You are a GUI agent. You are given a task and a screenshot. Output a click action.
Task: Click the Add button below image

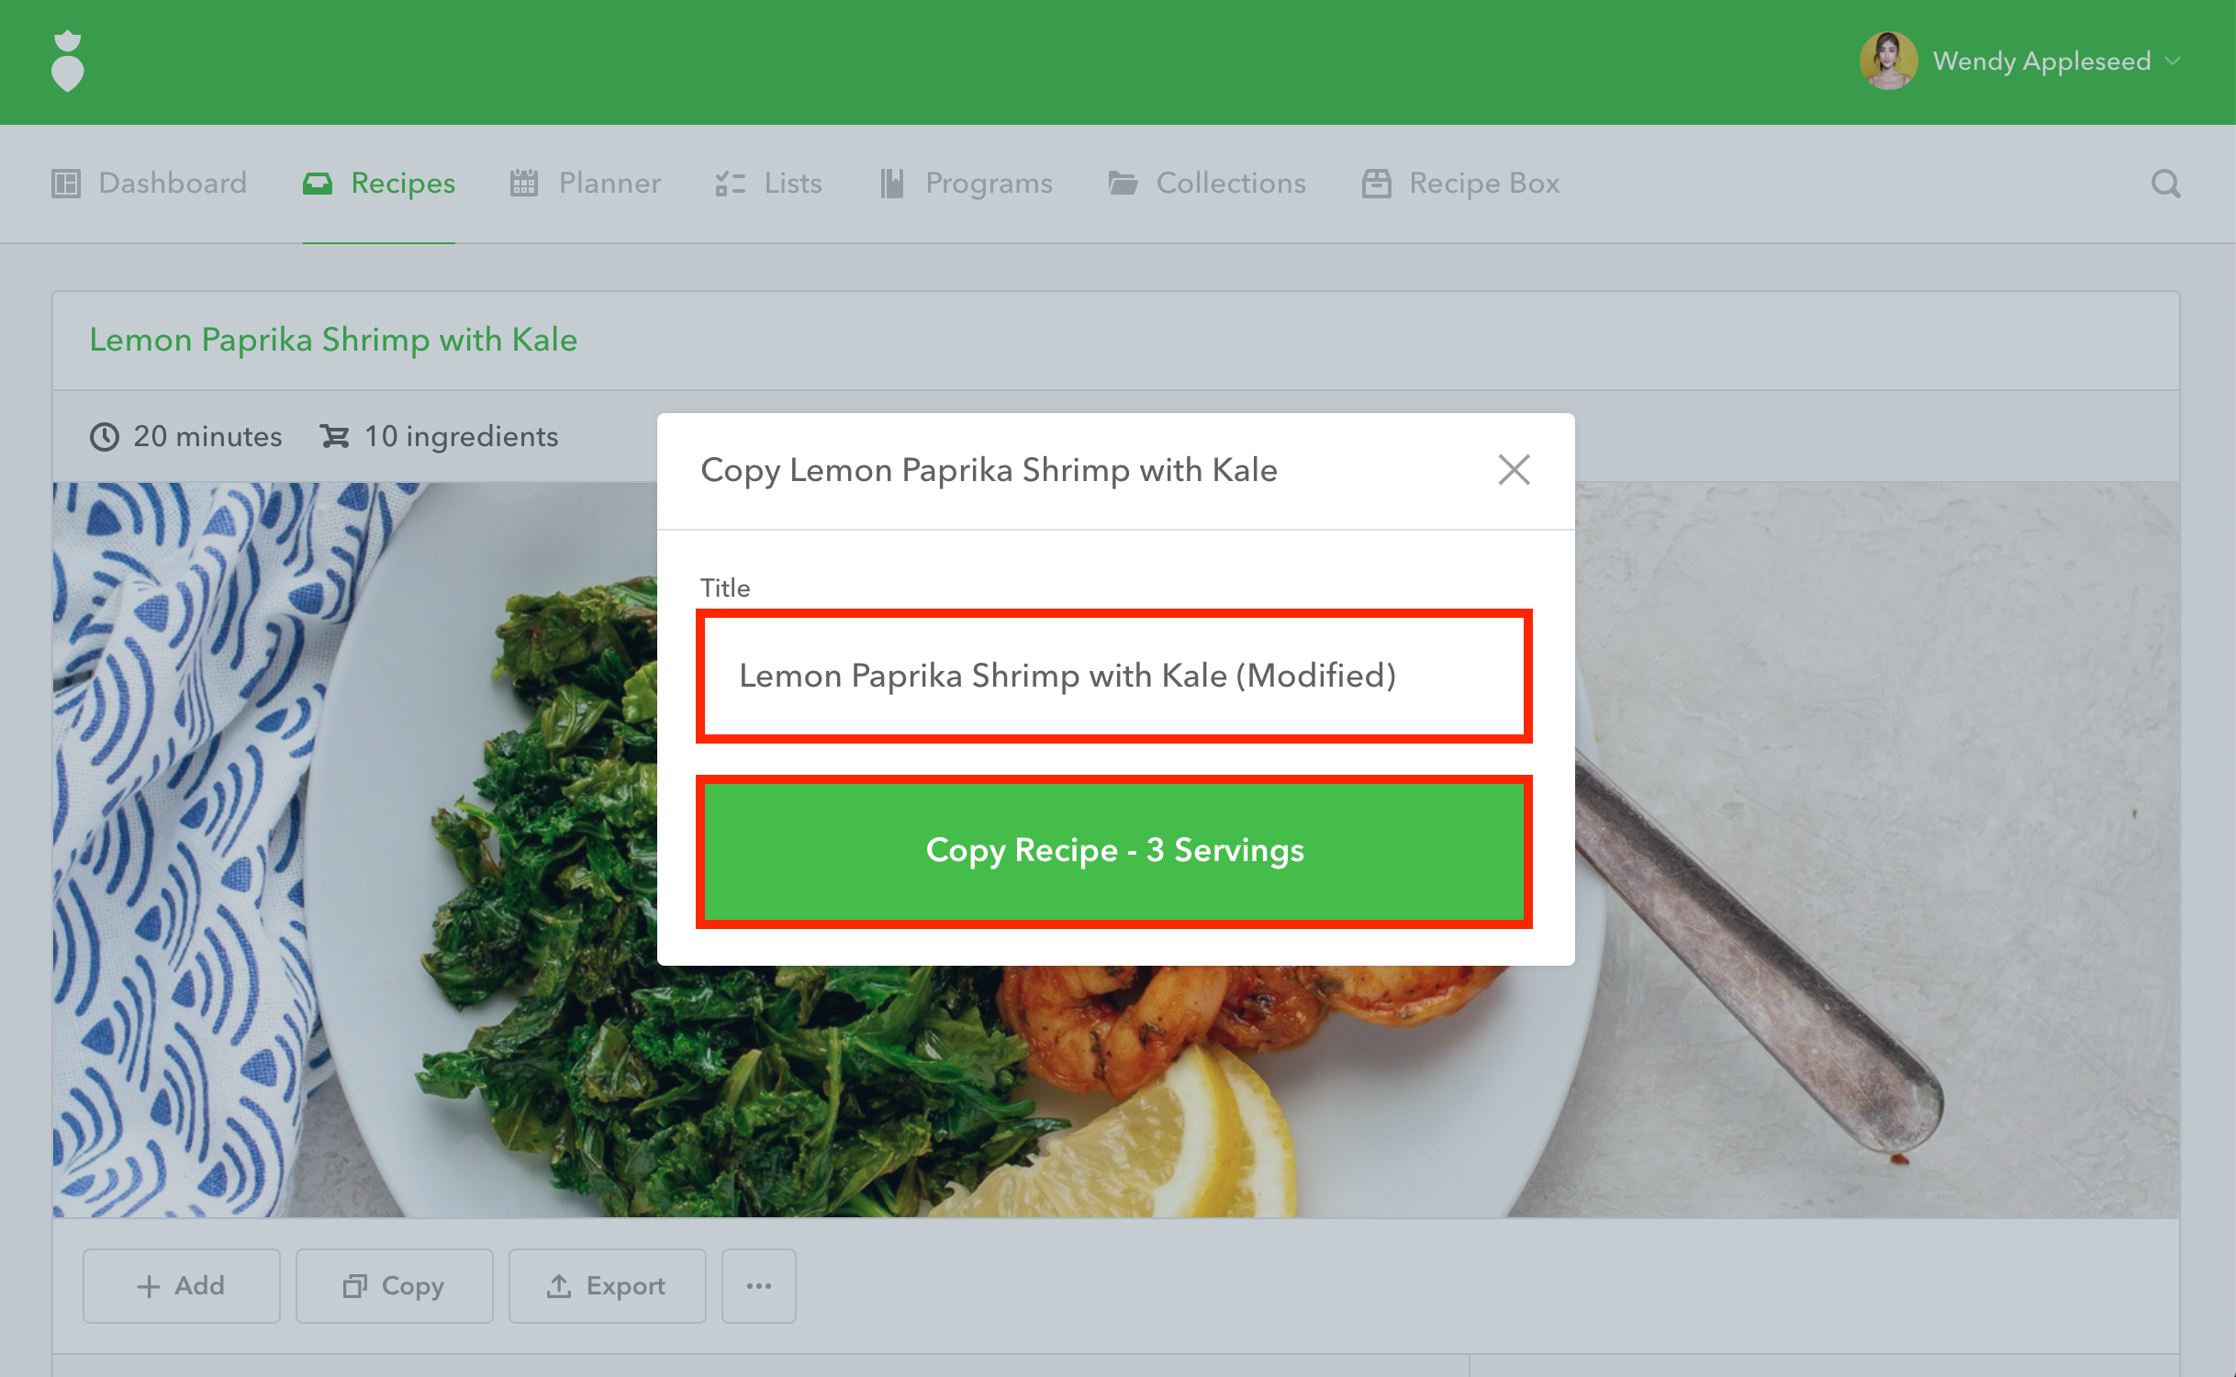(x=181, y=1286)
